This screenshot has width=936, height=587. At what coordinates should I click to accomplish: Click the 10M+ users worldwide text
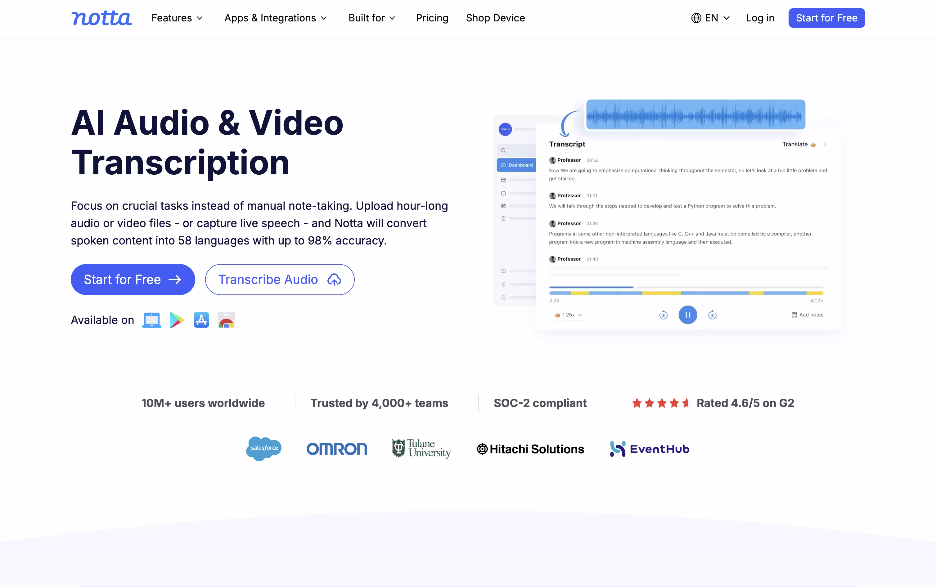coord(203,403)
